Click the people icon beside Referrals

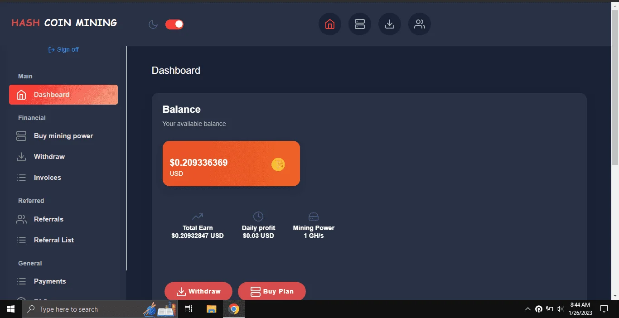pyautogui.click(x=21, y=219)
